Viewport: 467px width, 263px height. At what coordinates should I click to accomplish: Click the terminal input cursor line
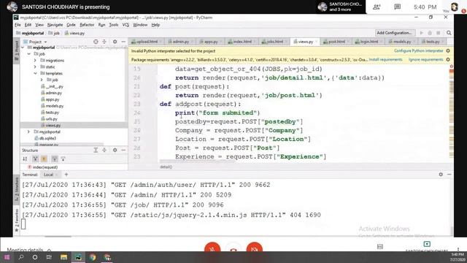point(23,224)
